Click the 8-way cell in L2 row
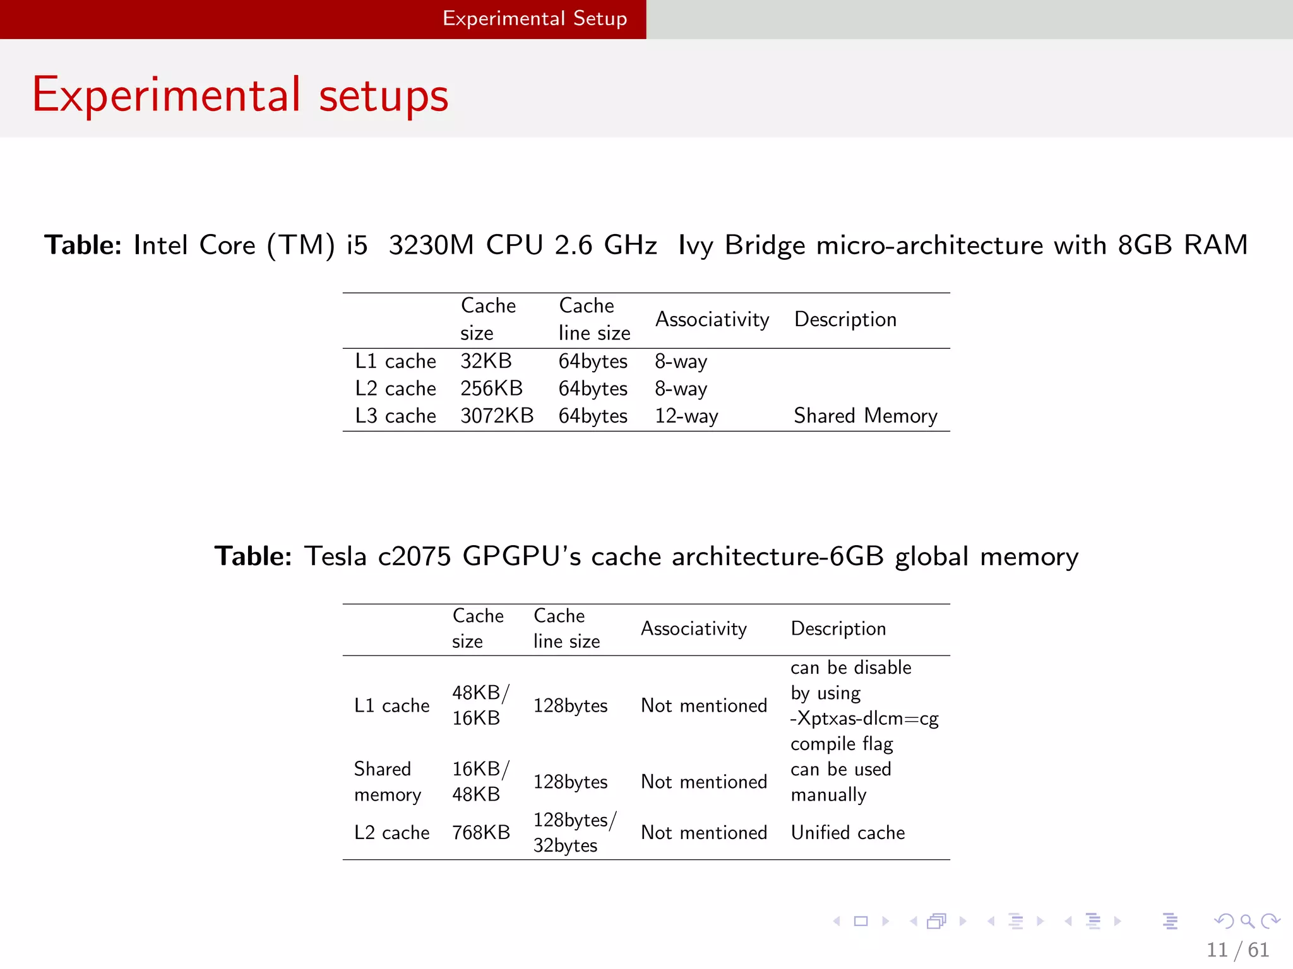The height and width of the screenshot is (969, 1293). click(x=681, y=389)
